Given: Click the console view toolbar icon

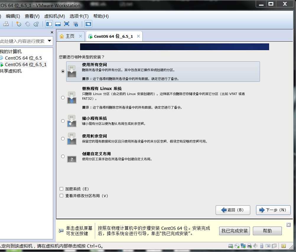Looking at the screenshot, I should pyautogui.click(x=88, y=24).
